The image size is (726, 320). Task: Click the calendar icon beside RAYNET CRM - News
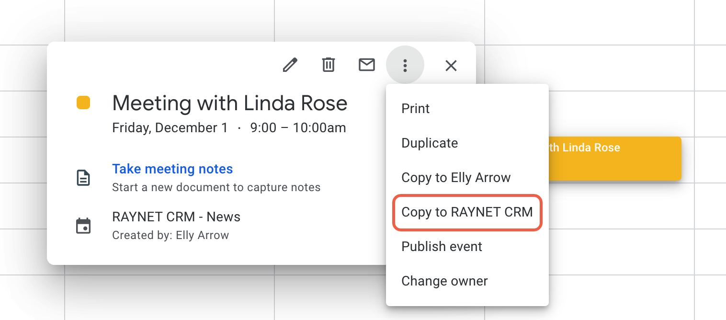84,226
